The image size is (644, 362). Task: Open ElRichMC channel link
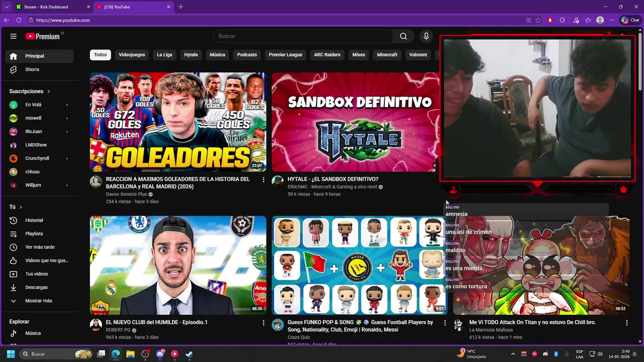click(x=332, y=187)
